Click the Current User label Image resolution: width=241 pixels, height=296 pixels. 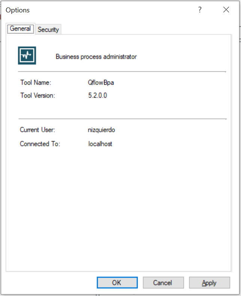tap(37, 130)
